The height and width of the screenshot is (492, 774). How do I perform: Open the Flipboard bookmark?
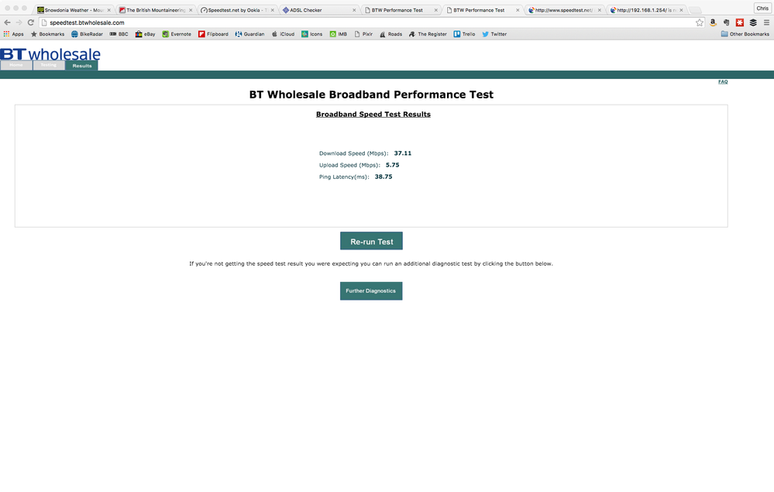coord(213,34)
